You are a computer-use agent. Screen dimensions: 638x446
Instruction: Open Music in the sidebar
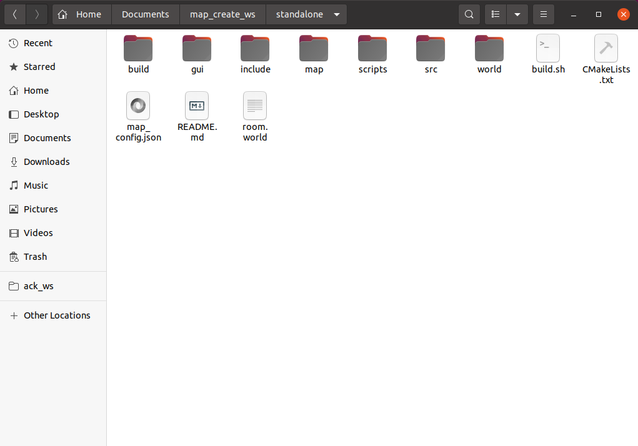(x=53, y=186)
